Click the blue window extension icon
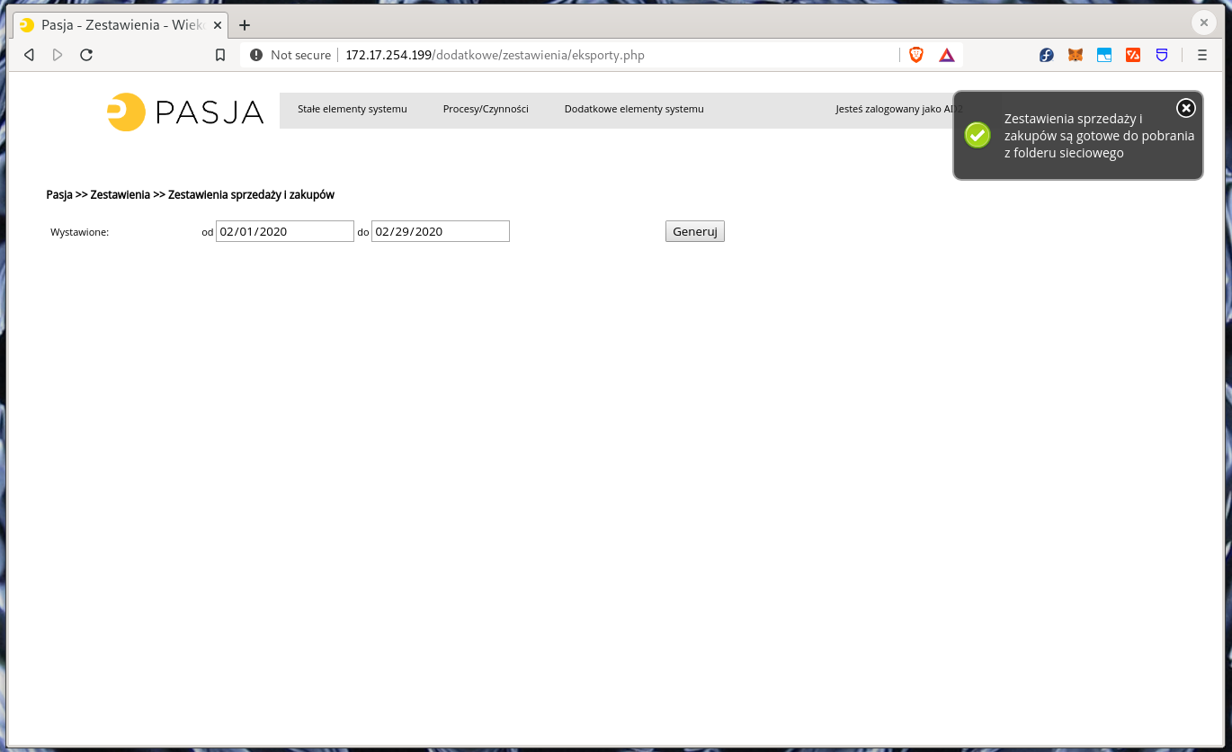The height and width of the screenshot is (752, 1232). tap(1104, 55)
